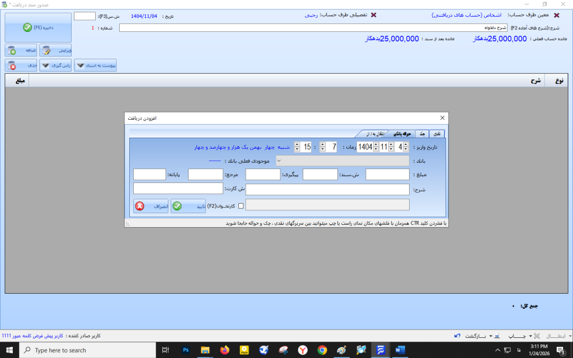Click the green Save (F5) button
Image resolution: width=573 pixels, height=358 pixels.
pos(38,27)
